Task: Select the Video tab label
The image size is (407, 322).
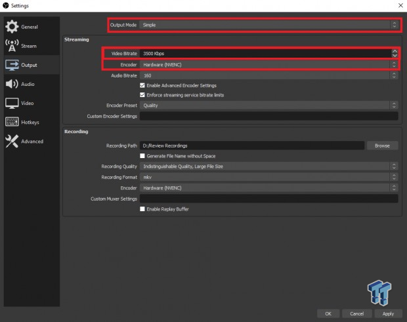Action: tap(28, 103)
